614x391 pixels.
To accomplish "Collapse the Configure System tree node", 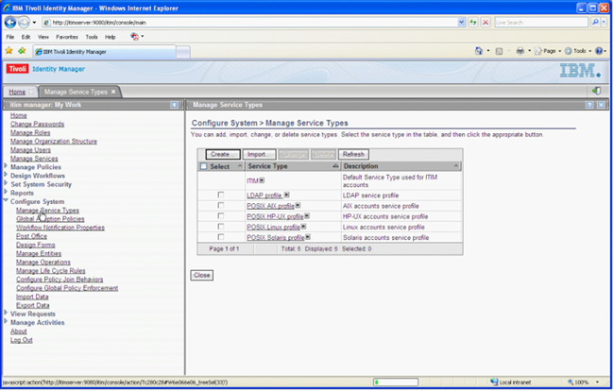I will (x=6, y=200).
